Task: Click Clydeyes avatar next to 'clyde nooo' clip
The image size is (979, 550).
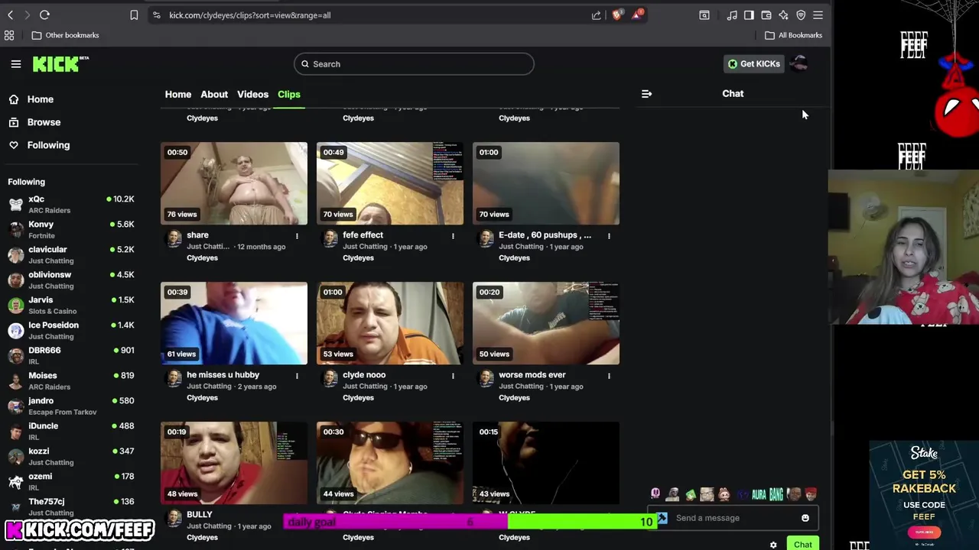Action: click(330, 378)
